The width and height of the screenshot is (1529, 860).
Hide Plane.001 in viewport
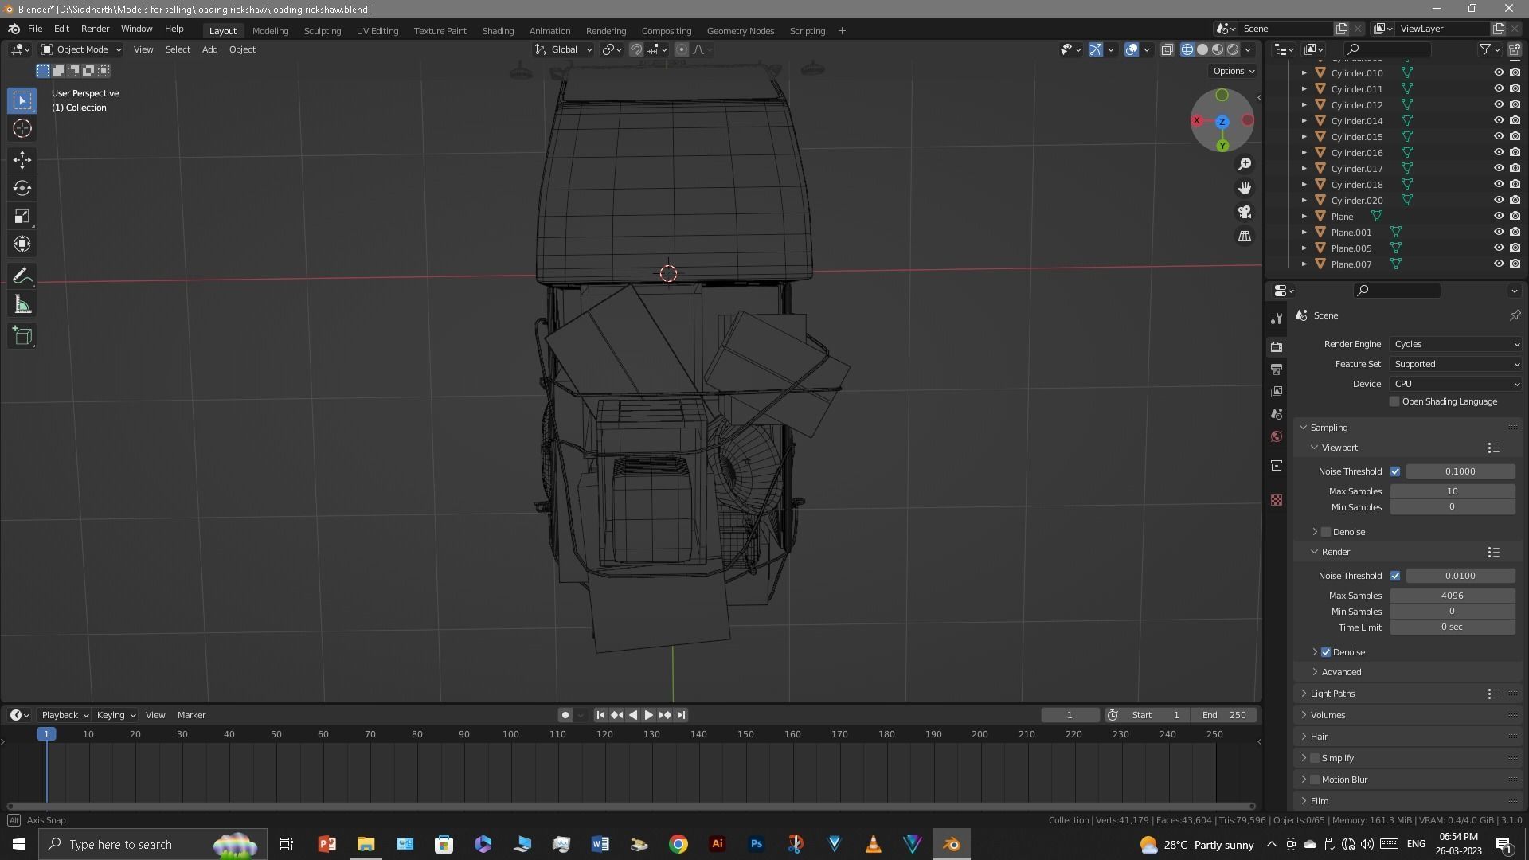click(1498, 232)
